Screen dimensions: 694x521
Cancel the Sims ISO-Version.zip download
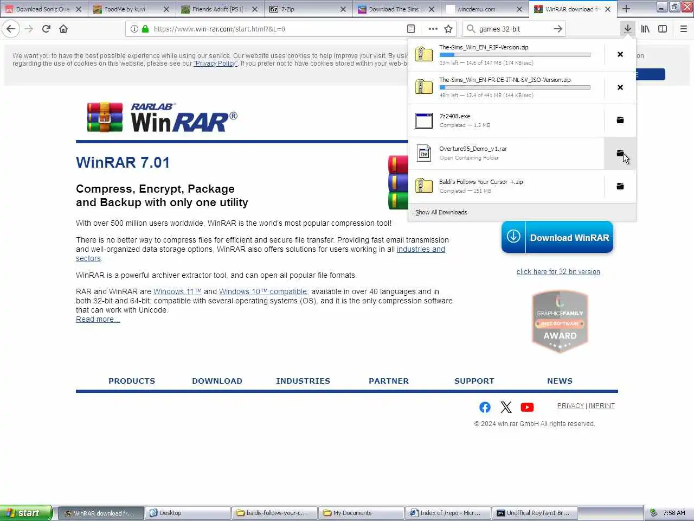[x=620, y=87]
